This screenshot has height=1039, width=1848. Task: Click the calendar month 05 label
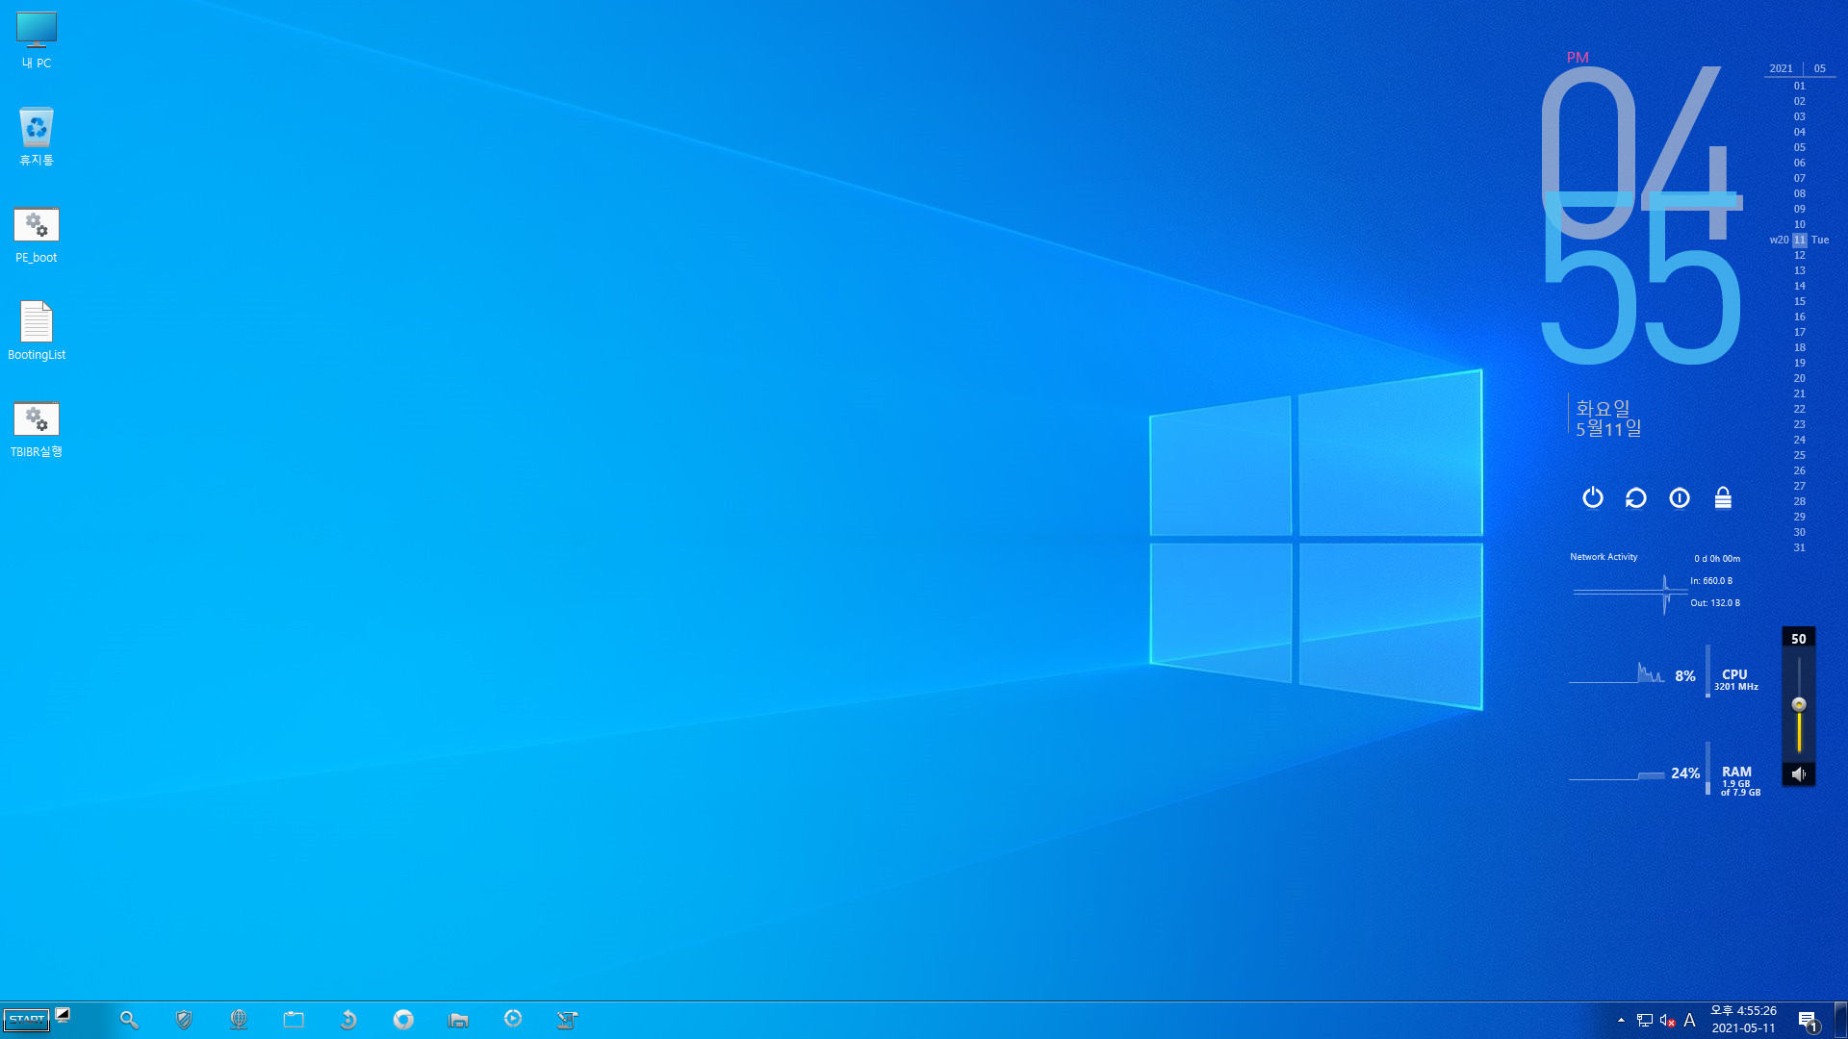(1819, 68)
